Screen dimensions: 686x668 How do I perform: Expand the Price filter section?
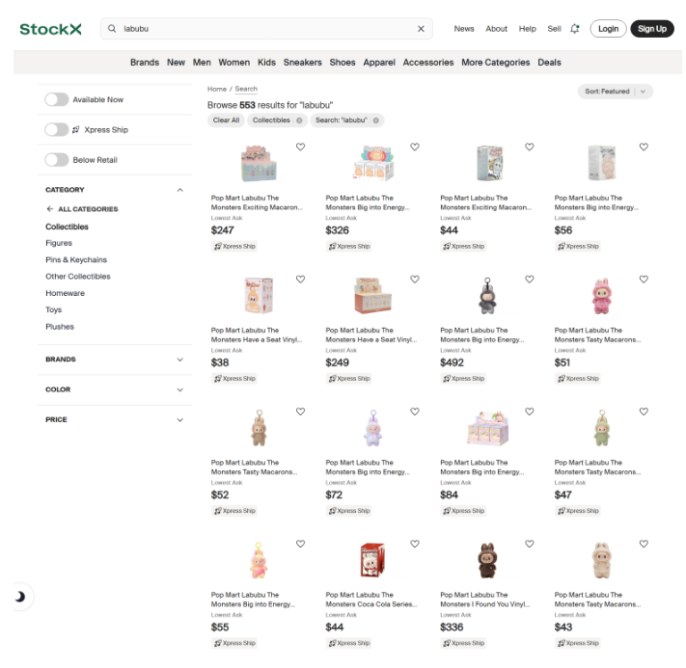click(x=114, y=419)
